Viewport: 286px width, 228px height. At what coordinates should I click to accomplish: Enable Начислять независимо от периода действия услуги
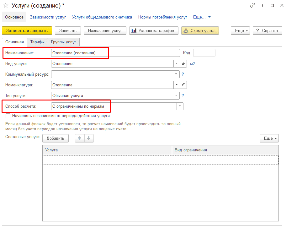point(8,116)
